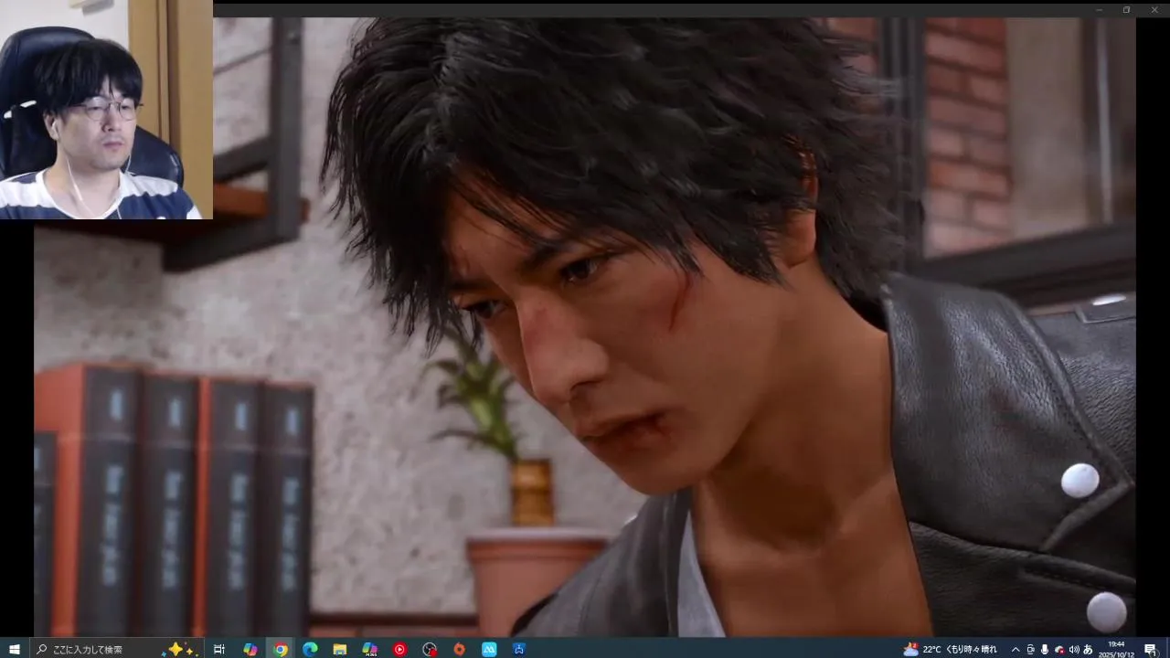Open the weather widget showing 22°C
This screenshot has width=1170, height=658.
pyautogui.click(x=950, y=649)
